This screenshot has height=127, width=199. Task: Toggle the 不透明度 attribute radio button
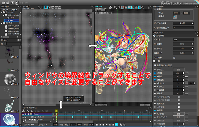155,90
